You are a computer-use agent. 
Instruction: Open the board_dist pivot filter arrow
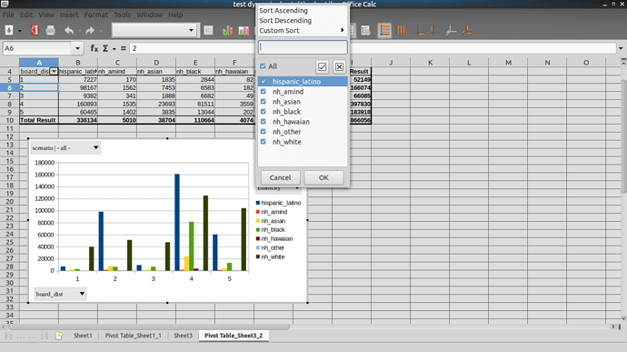point(54,71)
